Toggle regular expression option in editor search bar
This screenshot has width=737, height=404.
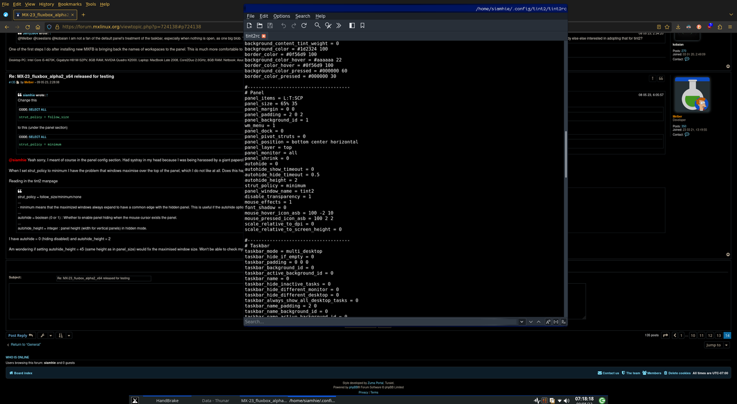(x=564, y=322)
